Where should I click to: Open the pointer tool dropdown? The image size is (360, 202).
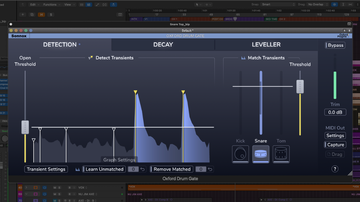(198, 5)
